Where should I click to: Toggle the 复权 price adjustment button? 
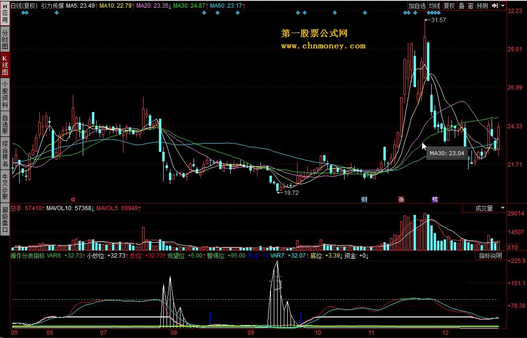(449, 6)
